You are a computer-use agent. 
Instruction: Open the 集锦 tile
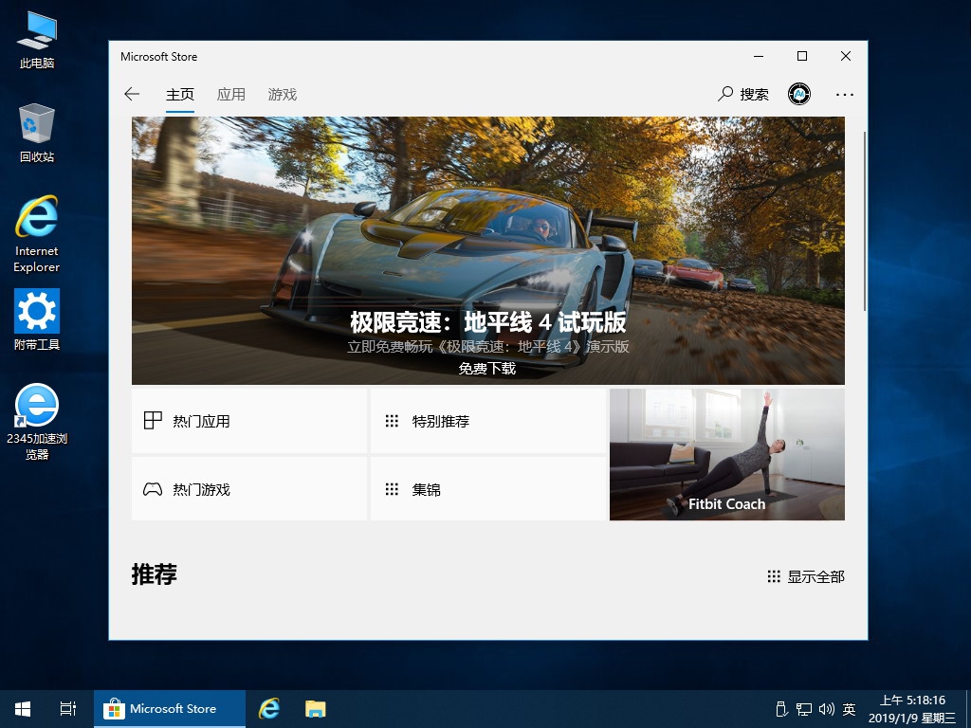click(x=488, y=489)
